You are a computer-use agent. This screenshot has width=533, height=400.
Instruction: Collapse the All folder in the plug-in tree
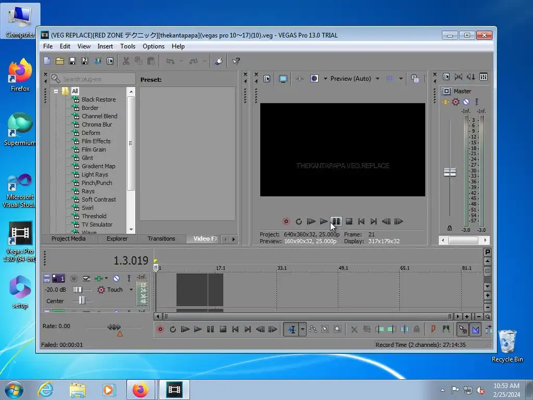(x=56, y=91)
